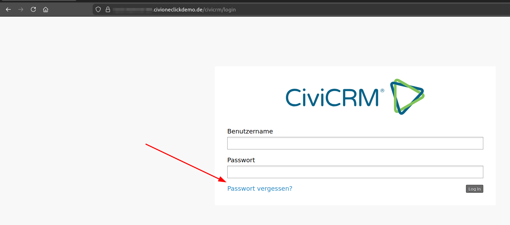
Task: Click the Passwort label text
Action: tap(241, 160)
